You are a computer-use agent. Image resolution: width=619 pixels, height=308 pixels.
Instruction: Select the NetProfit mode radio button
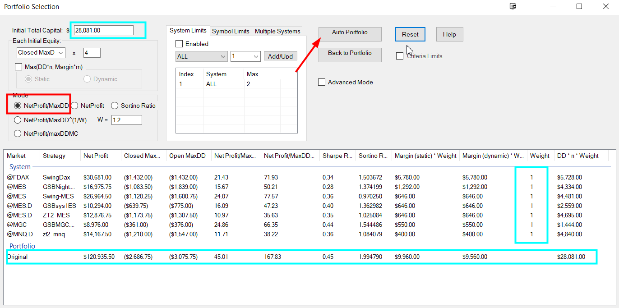click(74, 106)
